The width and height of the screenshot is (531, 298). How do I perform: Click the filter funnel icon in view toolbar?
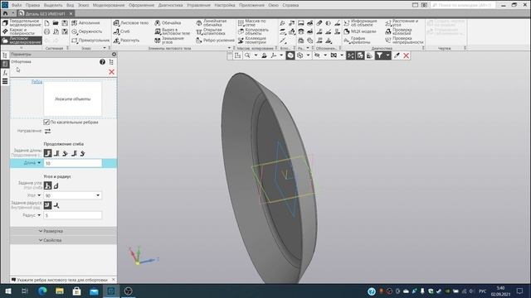pyautogui.click(x=379, y=55)
